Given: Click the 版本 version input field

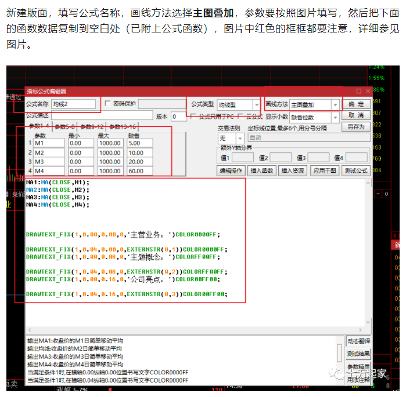Looking at the screenshot, I should 179,116.
